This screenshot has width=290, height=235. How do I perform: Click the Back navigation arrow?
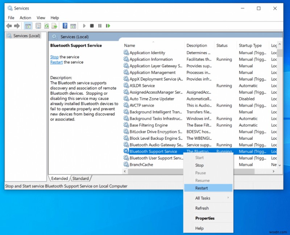pyautogui.click(x=8, y=26)
